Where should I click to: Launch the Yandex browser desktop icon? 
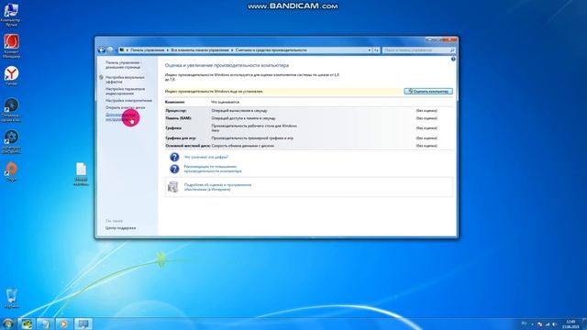(x=11, y=76)
